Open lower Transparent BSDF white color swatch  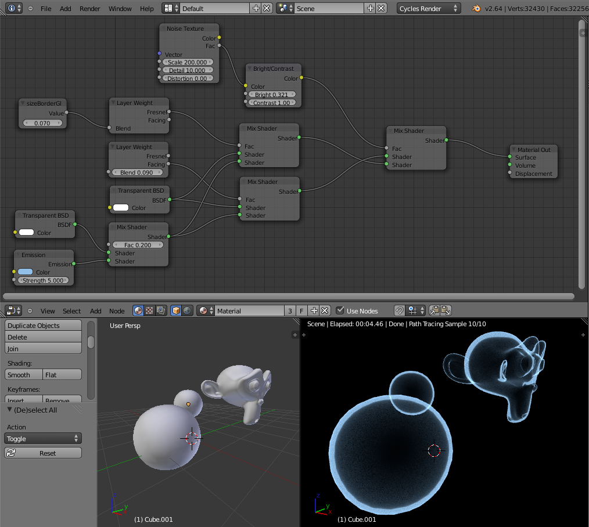coord(26,232)
